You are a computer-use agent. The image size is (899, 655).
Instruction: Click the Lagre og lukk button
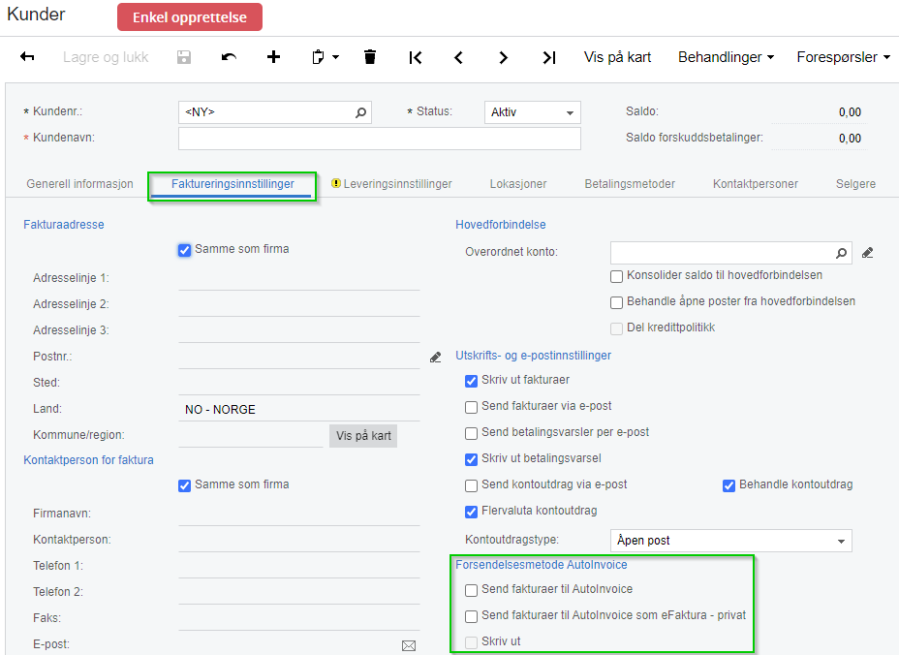coord(106,57)
